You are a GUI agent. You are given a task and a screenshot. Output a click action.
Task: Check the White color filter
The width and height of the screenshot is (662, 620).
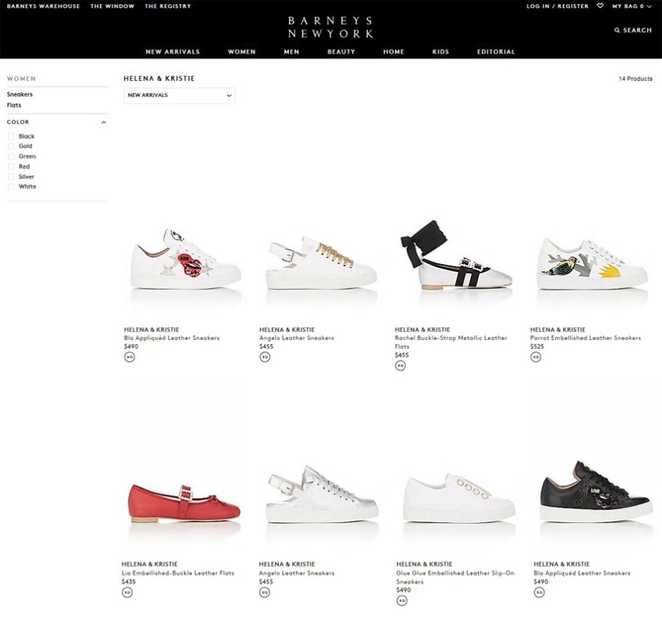click(x=11, y=187)
